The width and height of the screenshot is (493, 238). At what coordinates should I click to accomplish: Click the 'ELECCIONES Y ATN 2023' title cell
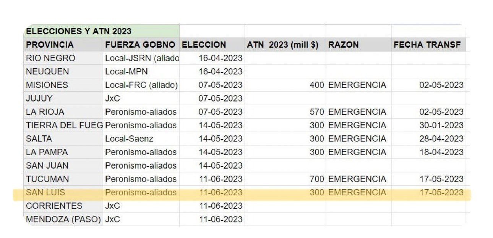78,31
